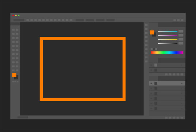196x132 pixels.
Task: Click the light gray thumbnail in the upper layer list
Action: [x=156, y=65]
